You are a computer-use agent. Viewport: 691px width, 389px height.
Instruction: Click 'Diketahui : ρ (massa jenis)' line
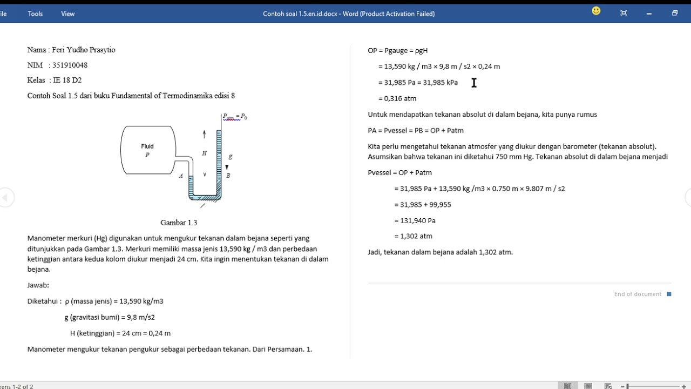96,301
